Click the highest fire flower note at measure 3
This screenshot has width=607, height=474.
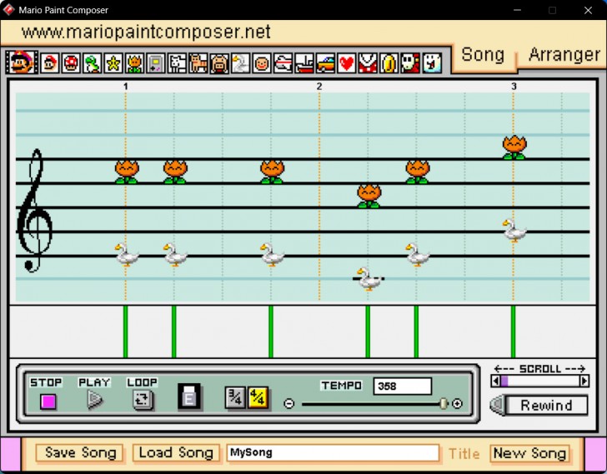click(x=514, y=147)
